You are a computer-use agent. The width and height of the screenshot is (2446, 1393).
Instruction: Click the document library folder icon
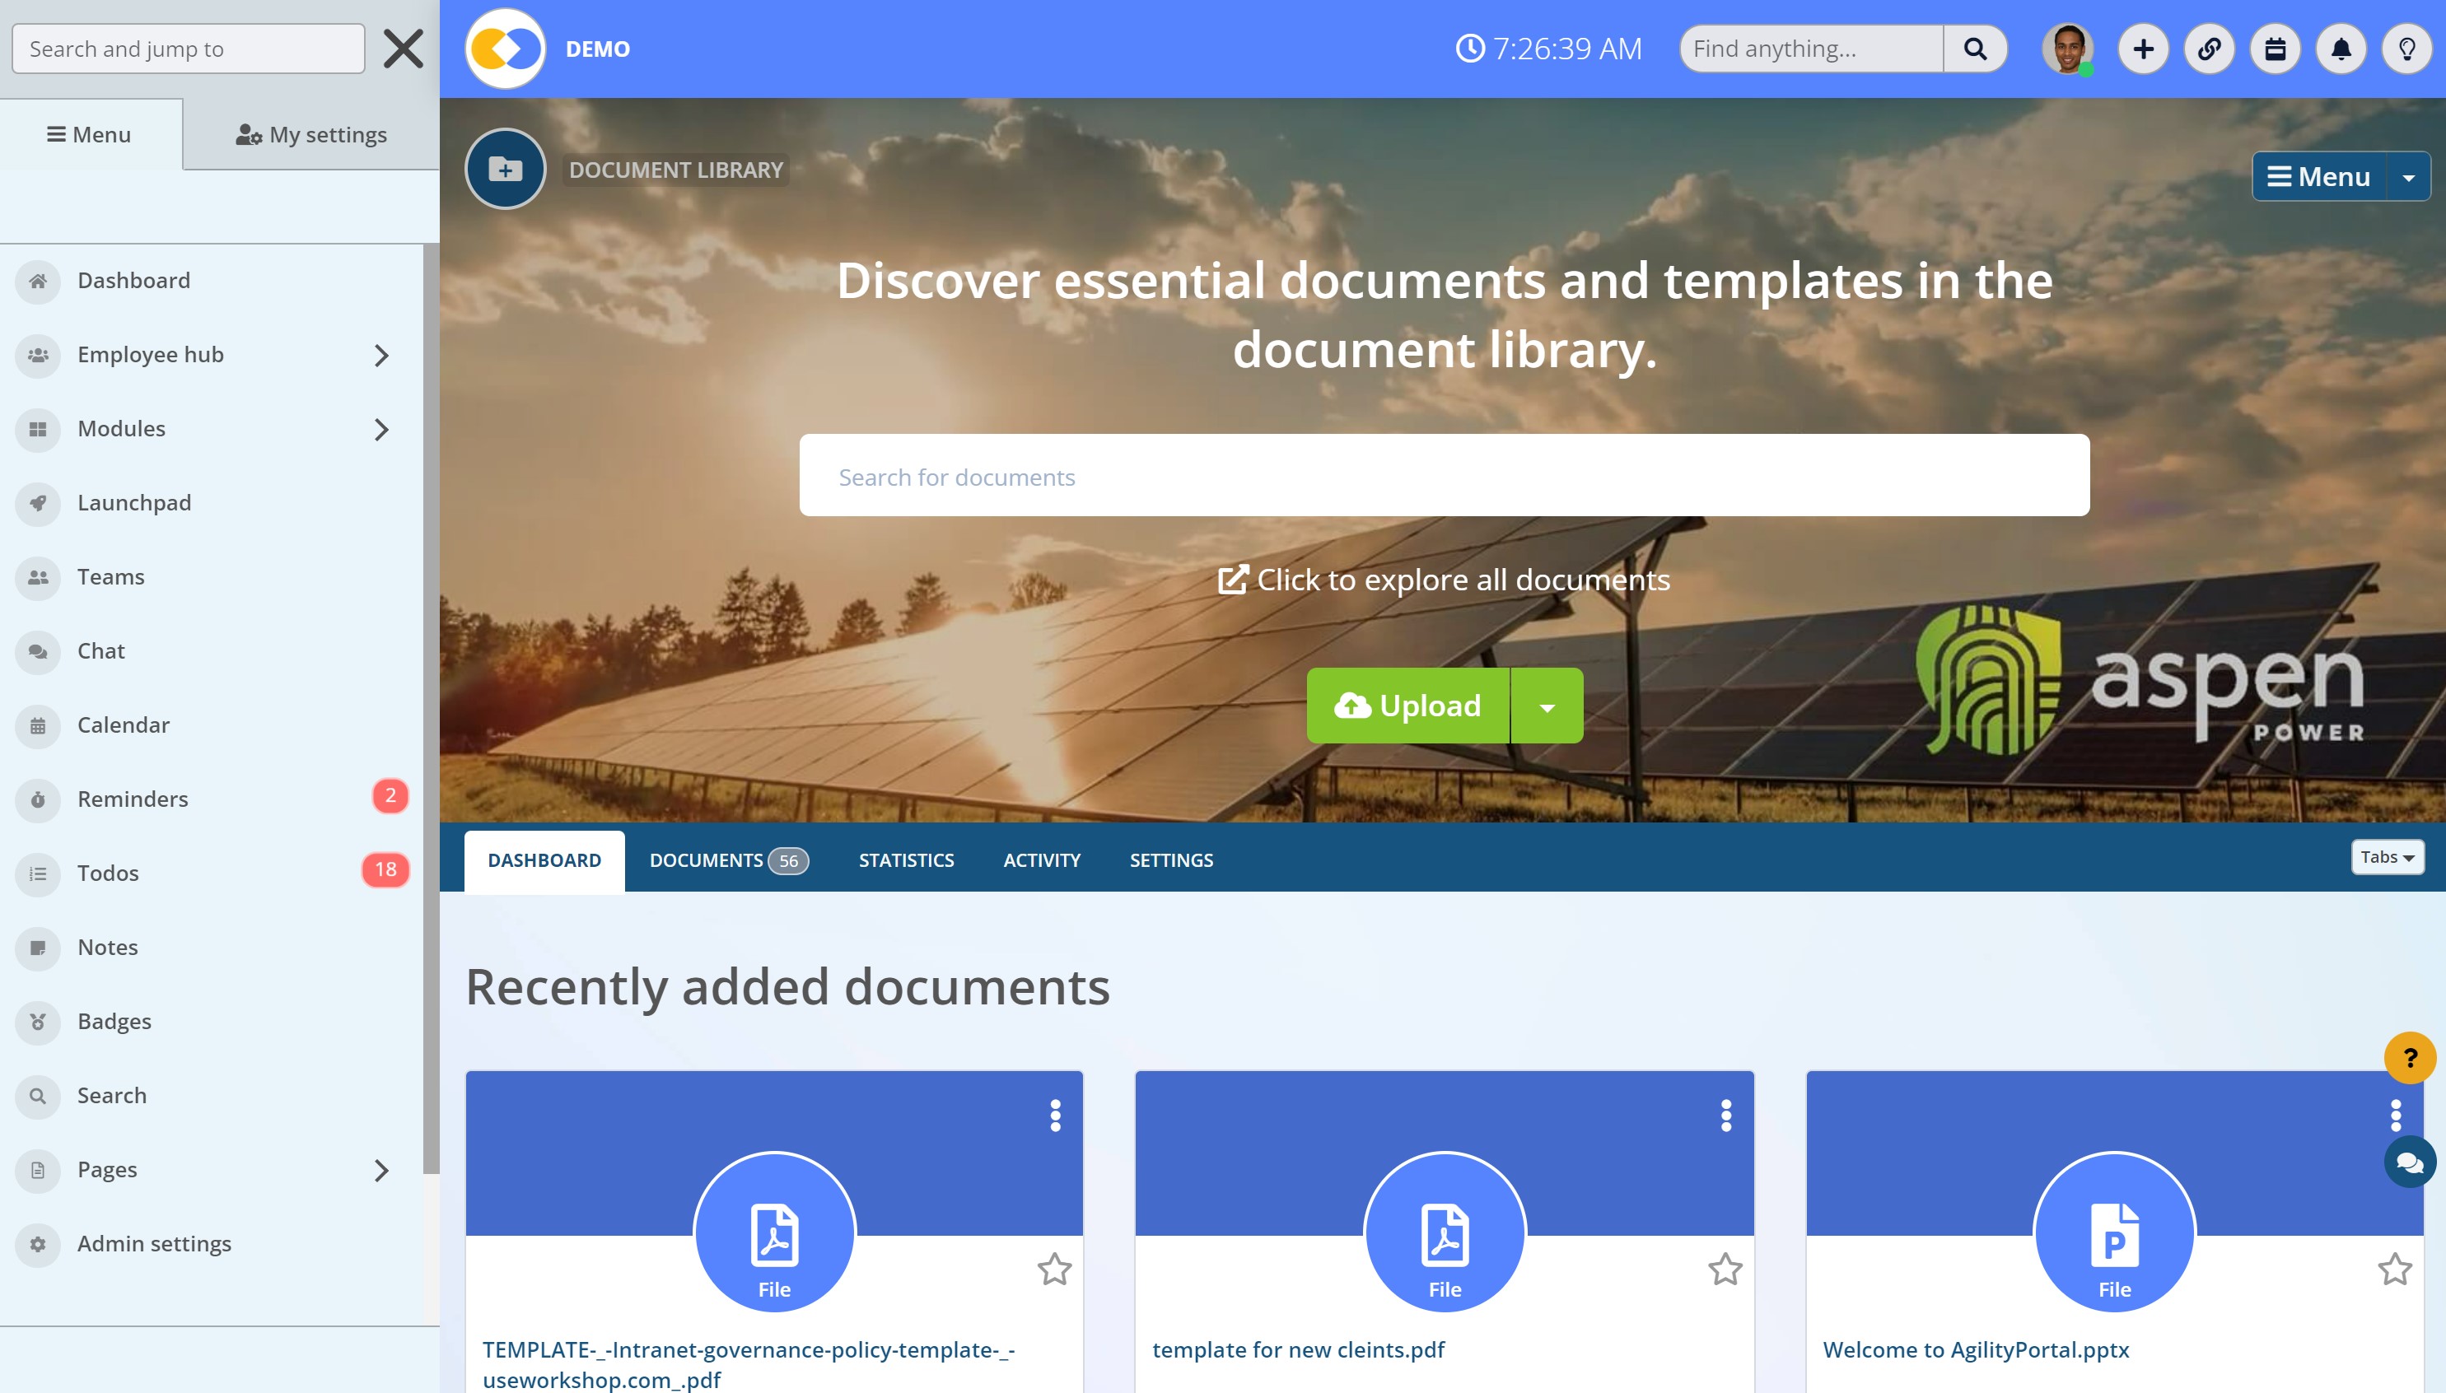tap(506, 170)
